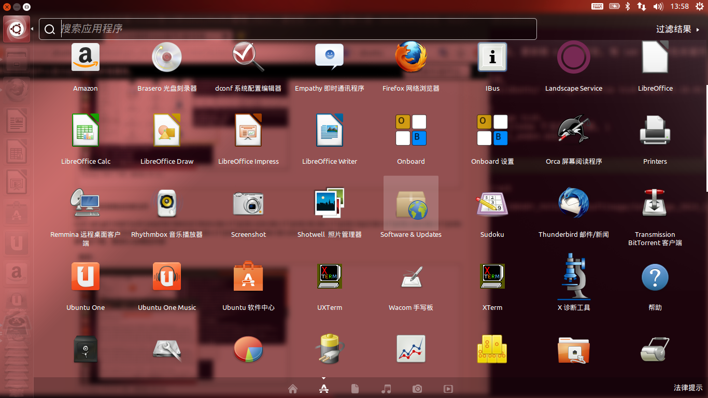Launch the XTerm terminal
The width and height of the screenshot is (708, 398).
[492, 276]
